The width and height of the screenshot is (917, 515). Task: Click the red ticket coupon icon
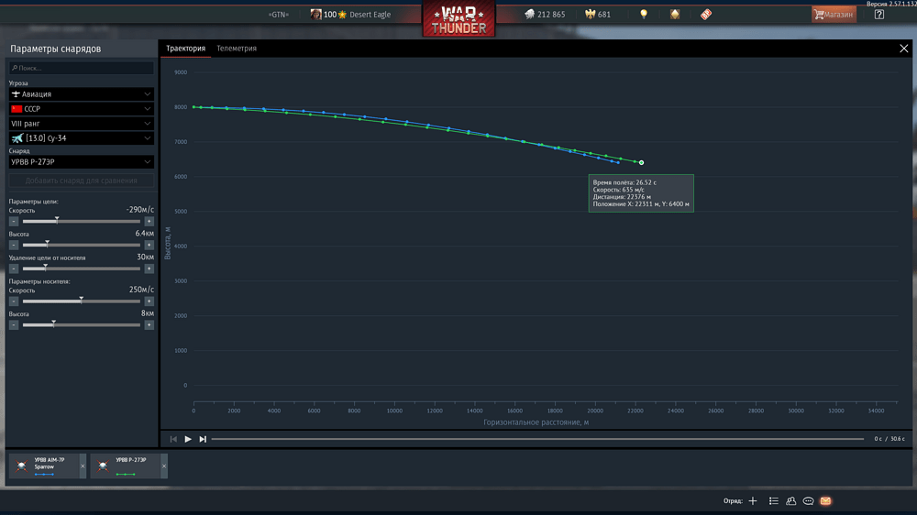point(706,14)
